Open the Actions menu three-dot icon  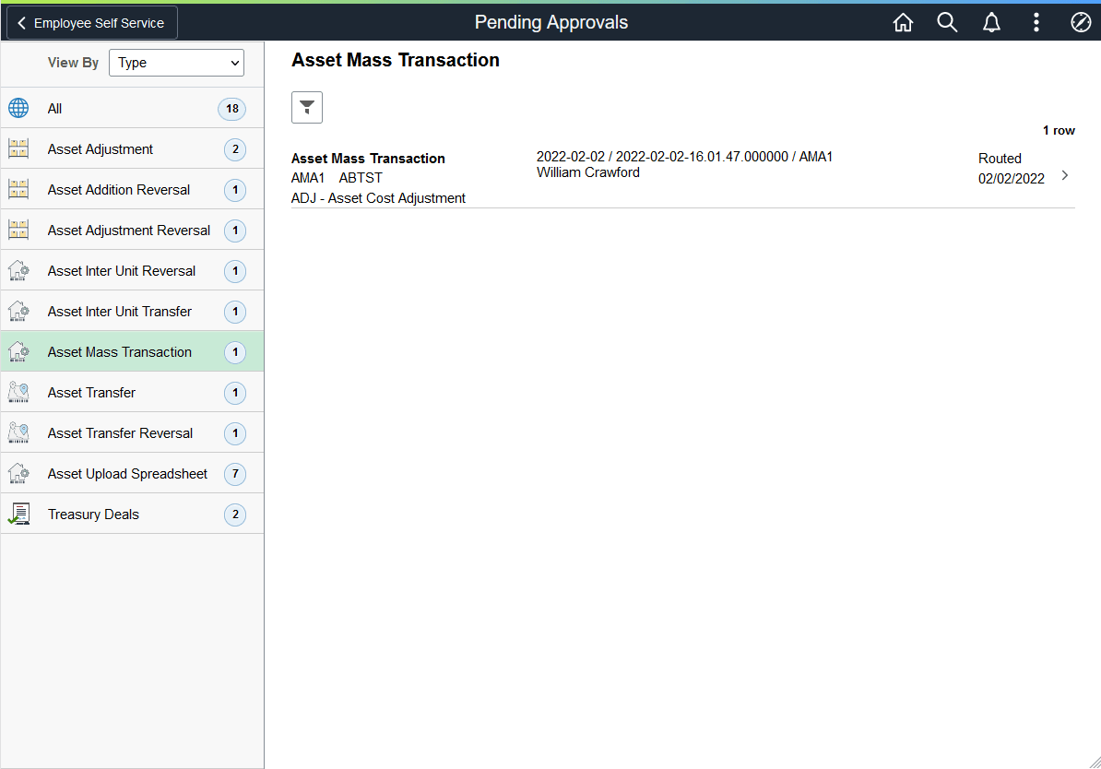(x=1036, y=21)
